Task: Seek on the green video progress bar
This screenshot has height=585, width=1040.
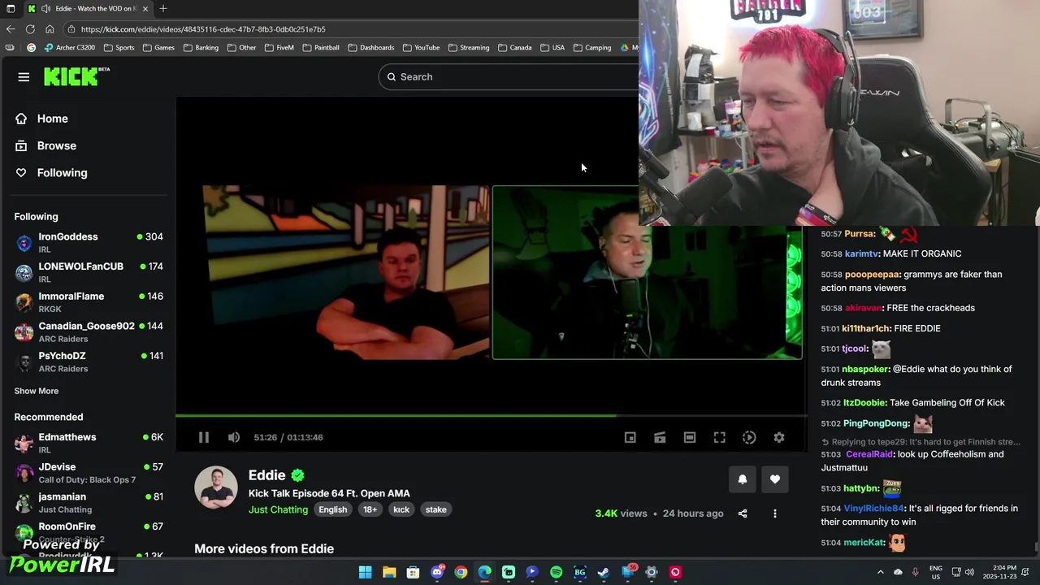Action: coord(492,415)
